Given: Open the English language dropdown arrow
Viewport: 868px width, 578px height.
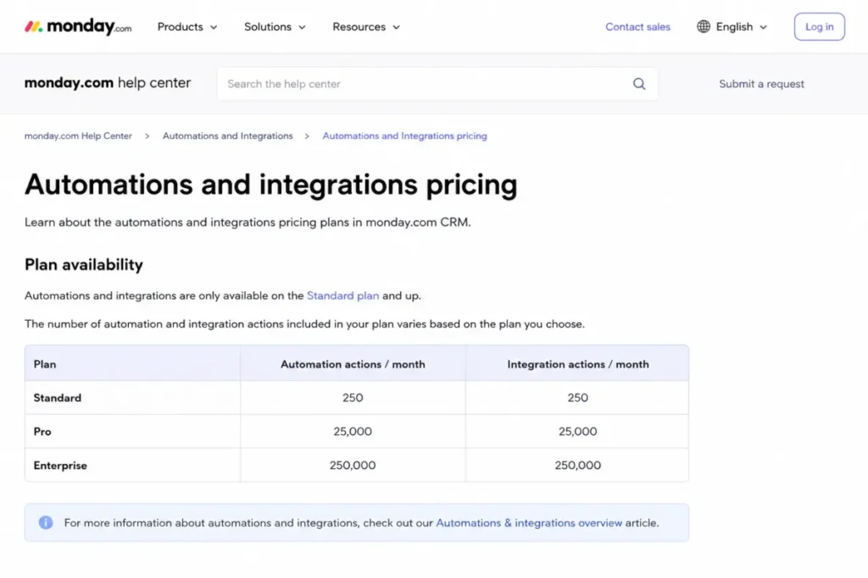Looking at the screenshot, I should 764,27.
